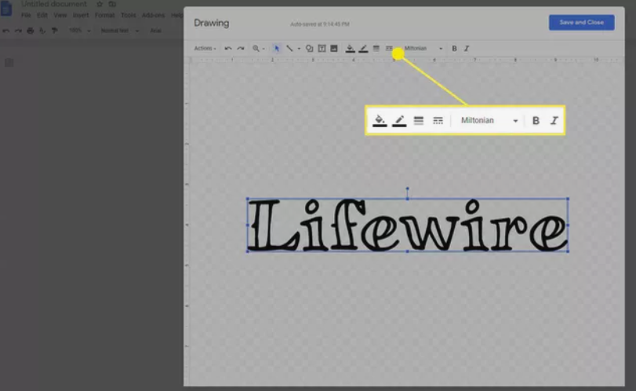Open the Fill color paint bucket
The height and width of the screenshot is (391, 636).
[x=350, y=49]
